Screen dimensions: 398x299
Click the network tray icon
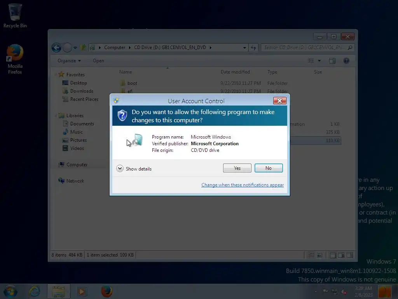(335, 292)
